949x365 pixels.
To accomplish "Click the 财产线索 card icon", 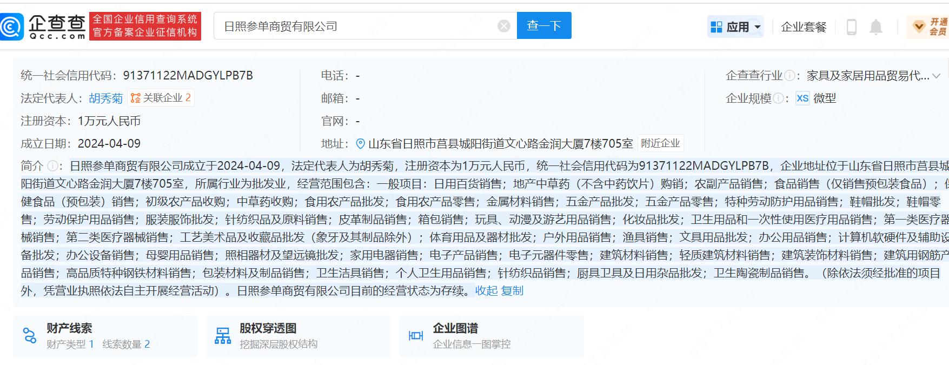I will tap(29, 336).
